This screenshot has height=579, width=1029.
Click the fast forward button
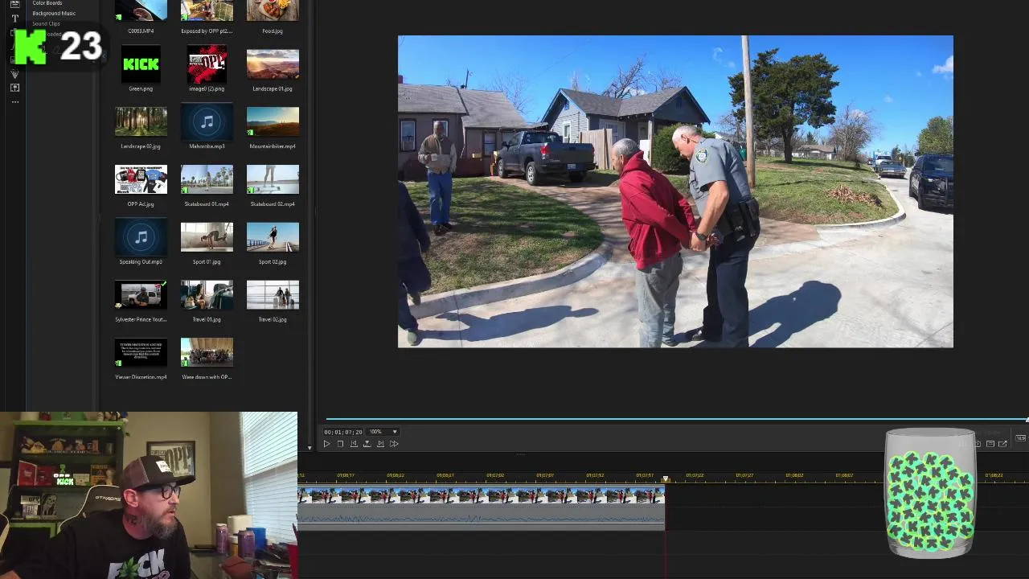click(394, 444)
